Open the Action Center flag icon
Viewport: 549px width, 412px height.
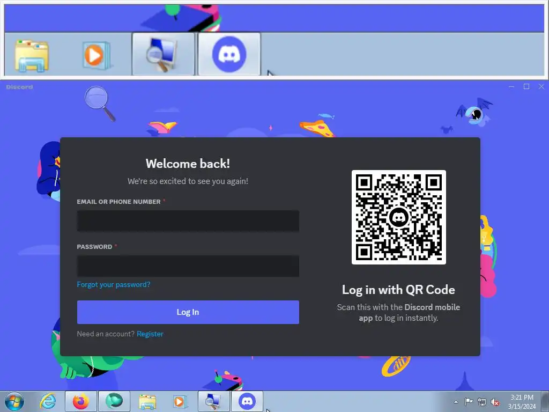tap(469, 401)
